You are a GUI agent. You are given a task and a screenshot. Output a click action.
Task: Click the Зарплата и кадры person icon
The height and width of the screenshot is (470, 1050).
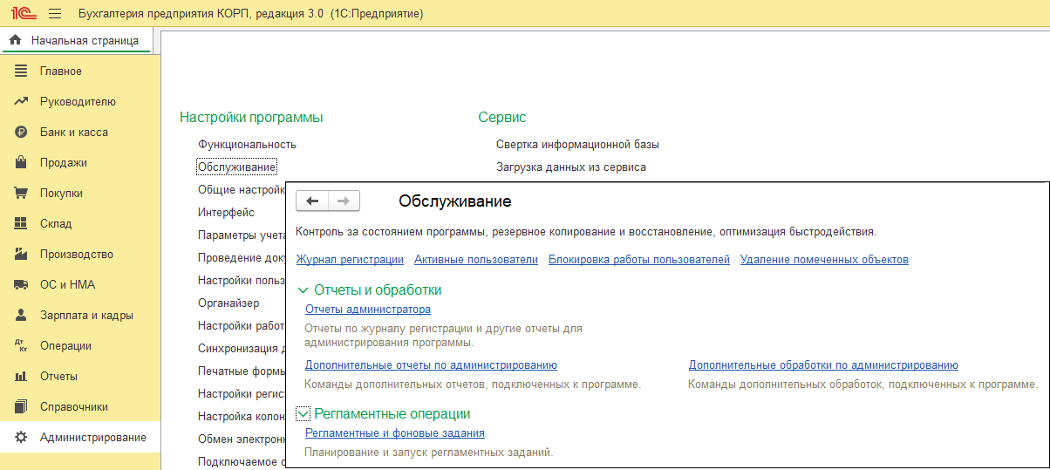tap(22, 316)
